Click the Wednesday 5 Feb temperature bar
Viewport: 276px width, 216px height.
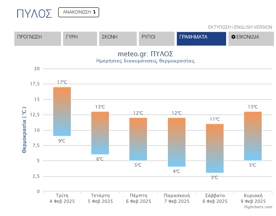coord(100,133)
